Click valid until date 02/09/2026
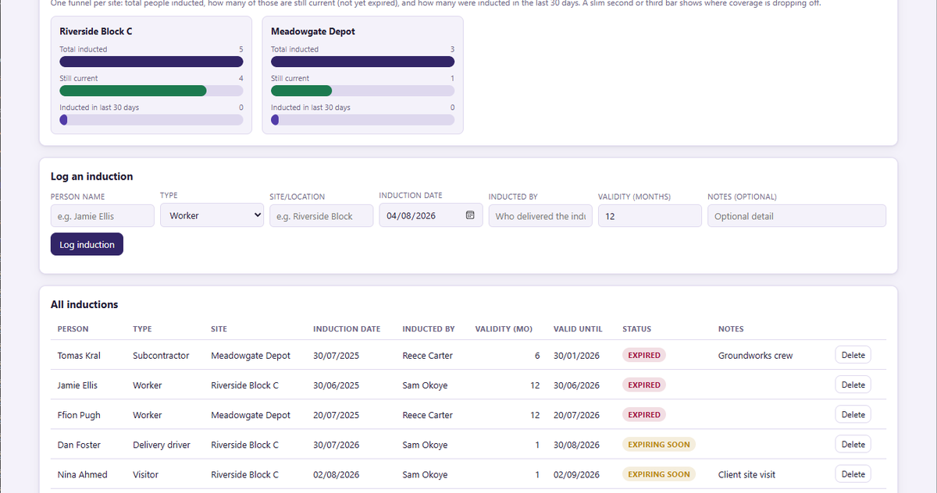Screen dimensions: 937x493 tap(576, 474)
